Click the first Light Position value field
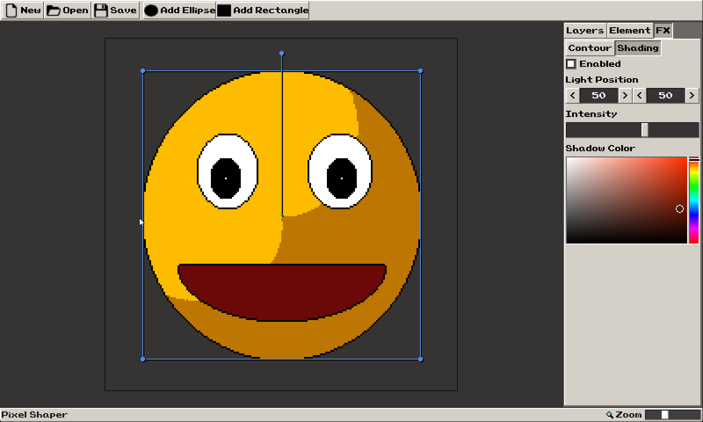703x422 pixels. [x=598, y=95]
